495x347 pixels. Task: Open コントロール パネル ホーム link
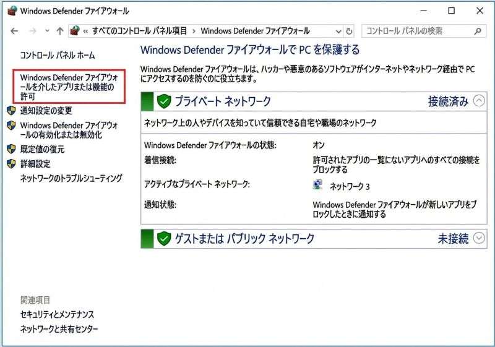58,55
